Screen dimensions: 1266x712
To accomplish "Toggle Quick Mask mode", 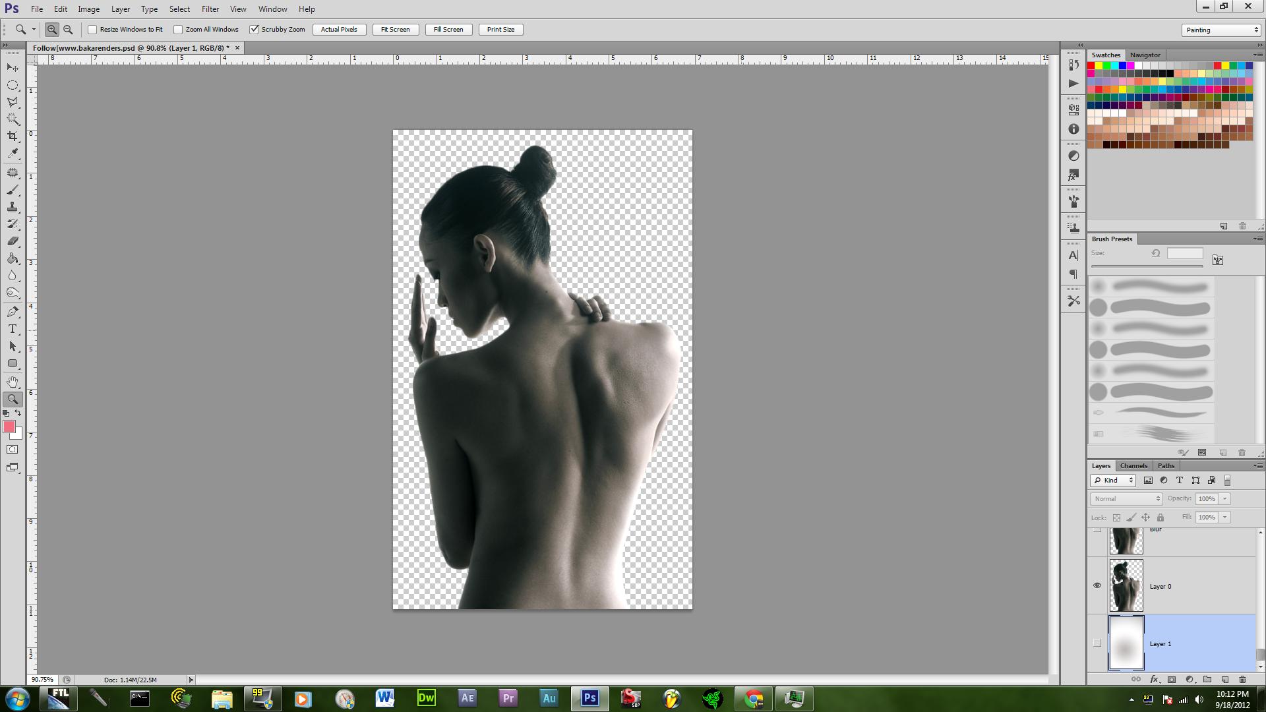I will (x=13, y=450).
